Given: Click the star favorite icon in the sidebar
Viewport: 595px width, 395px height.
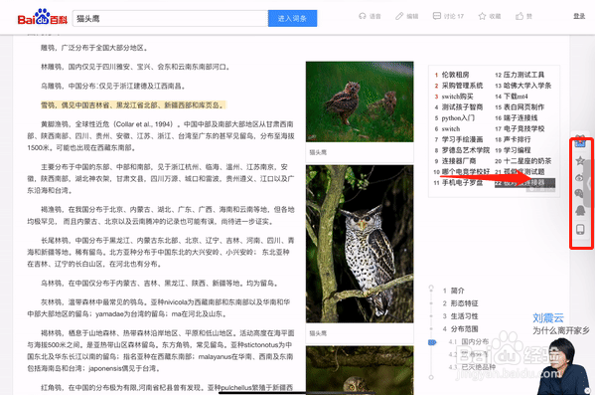Looking at the screenshot, I should [580, 160].
